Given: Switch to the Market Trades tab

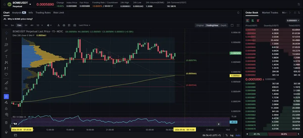Looking at the screenshot, I should click(x=270, y=13).
